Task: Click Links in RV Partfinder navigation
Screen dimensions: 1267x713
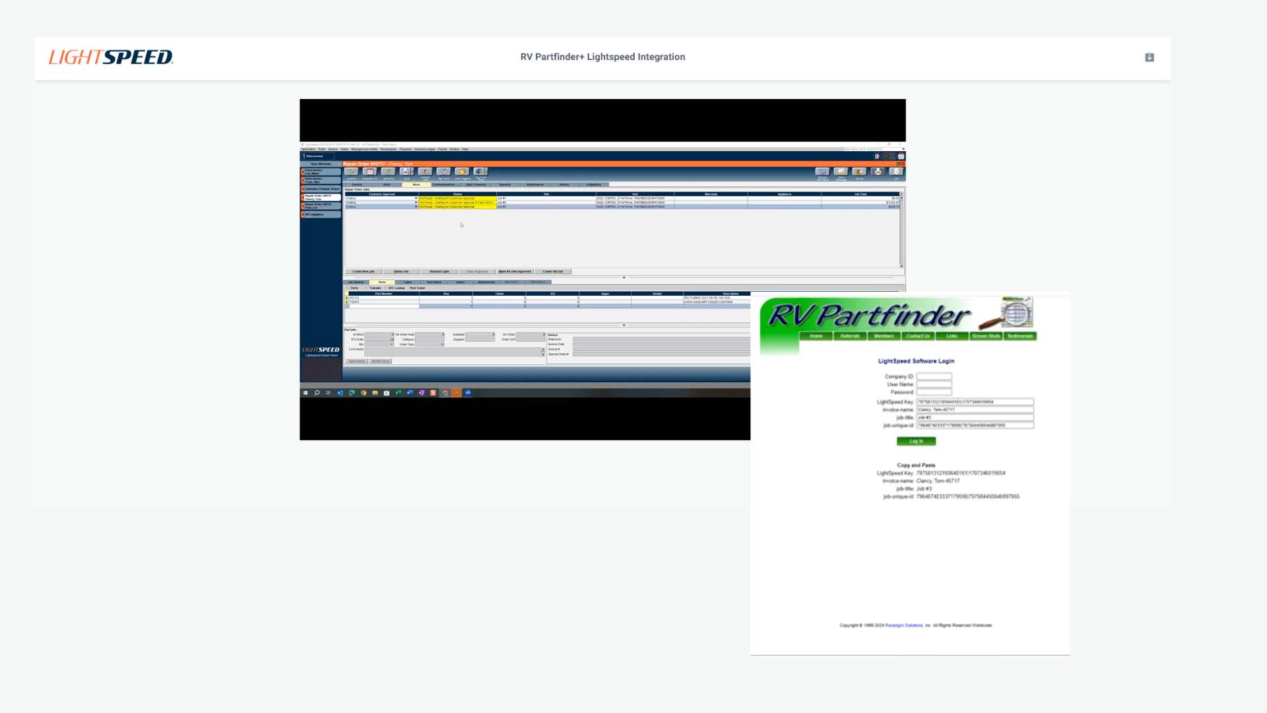Action: [x=952, y=336]
